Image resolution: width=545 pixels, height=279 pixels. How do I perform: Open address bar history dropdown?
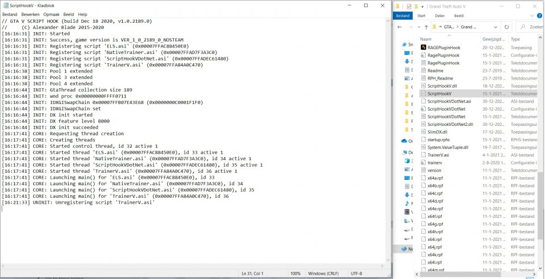[496, 27]
